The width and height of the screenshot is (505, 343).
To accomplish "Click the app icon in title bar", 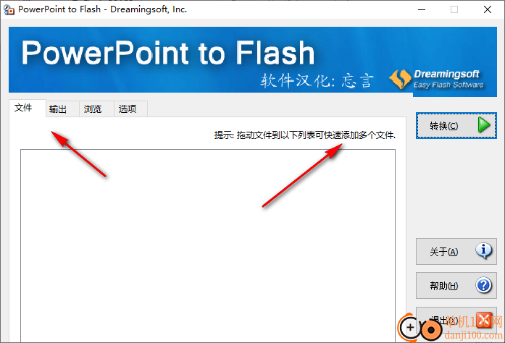I will coord(9,9).
